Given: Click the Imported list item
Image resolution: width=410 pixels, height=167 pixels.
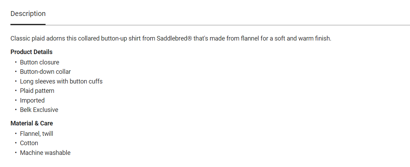Looking at the screenshot, I should 32,100.
